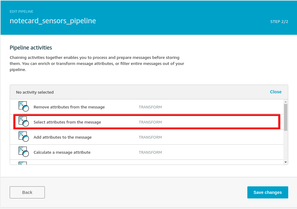The height and width of the screenshot is (209, 297).
Task: Click TRANSFORM label in Calculate attribute row
Action: coord(150,152)
